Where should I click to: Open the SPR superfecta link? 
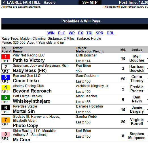click(x=100, y=33)
